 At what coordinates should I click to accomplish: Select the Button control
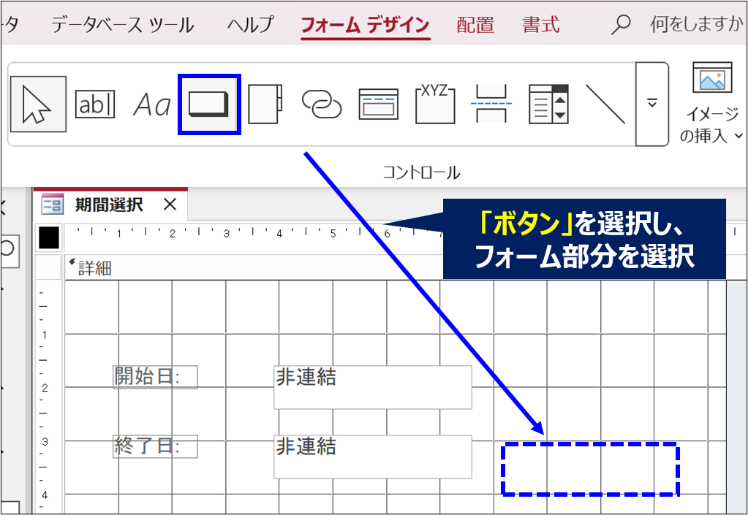(x=209, y=104)
